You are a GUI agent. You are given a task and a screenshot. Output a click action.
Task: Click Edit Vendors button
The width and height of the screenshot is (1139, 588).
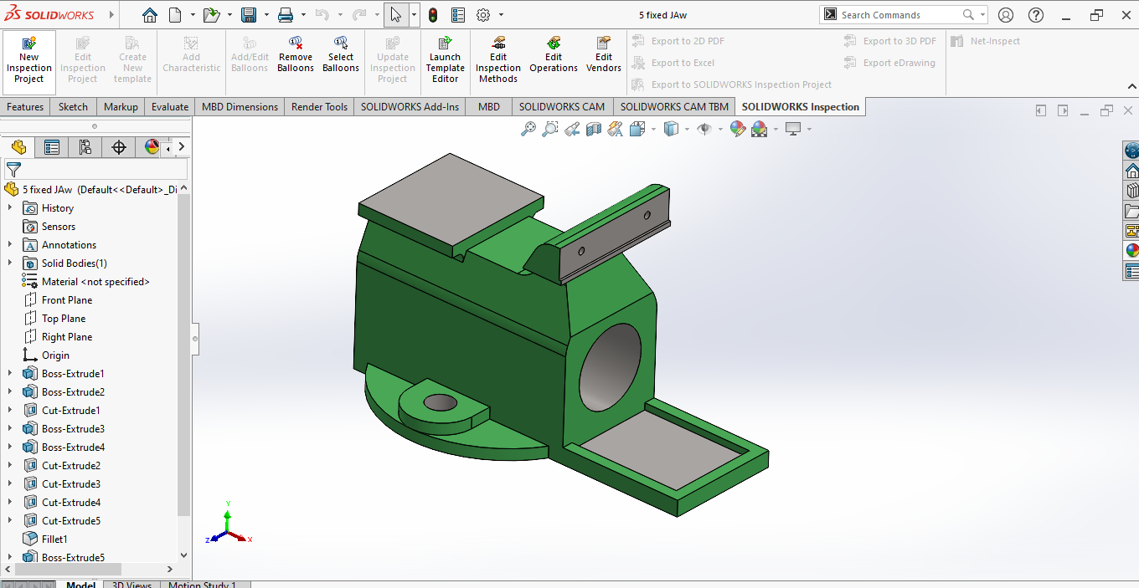604,55
